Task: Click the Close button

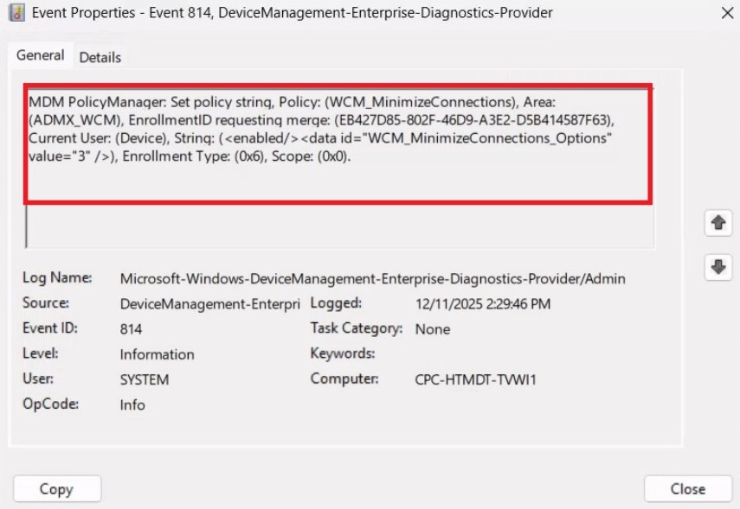Action: 688,488
